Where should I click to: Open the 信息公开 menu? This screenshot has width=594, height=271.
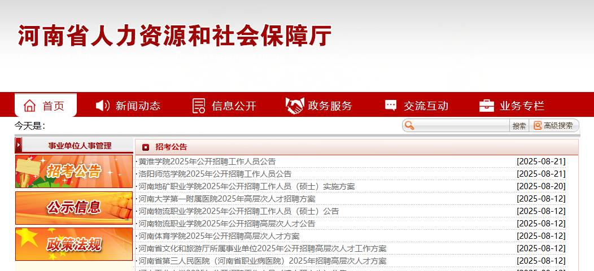(234, 106)
